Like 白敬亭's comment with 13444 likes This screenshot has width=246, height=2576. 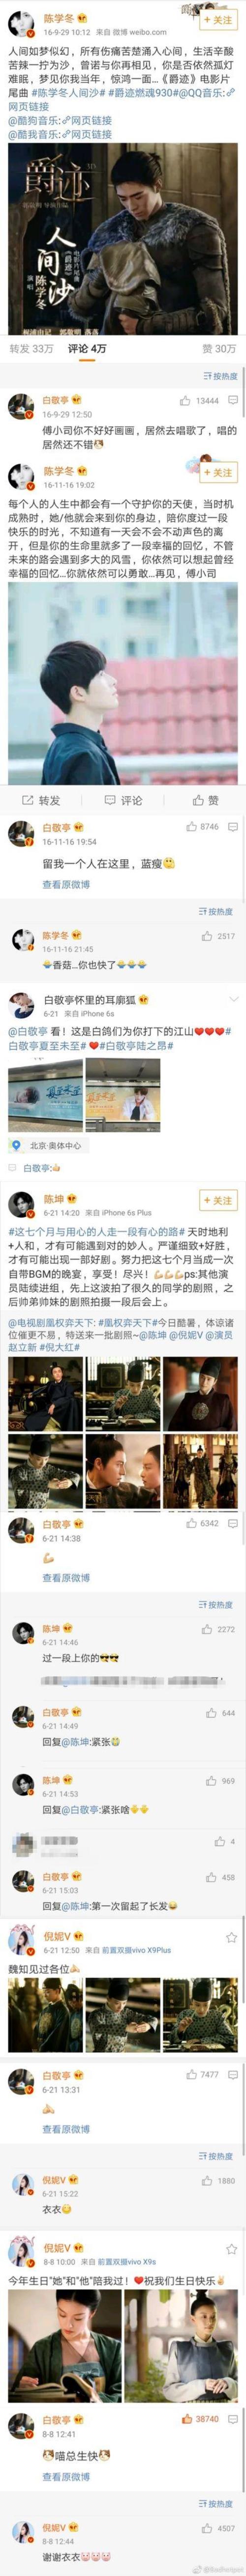pyautogui.click(x=201, y=400)
